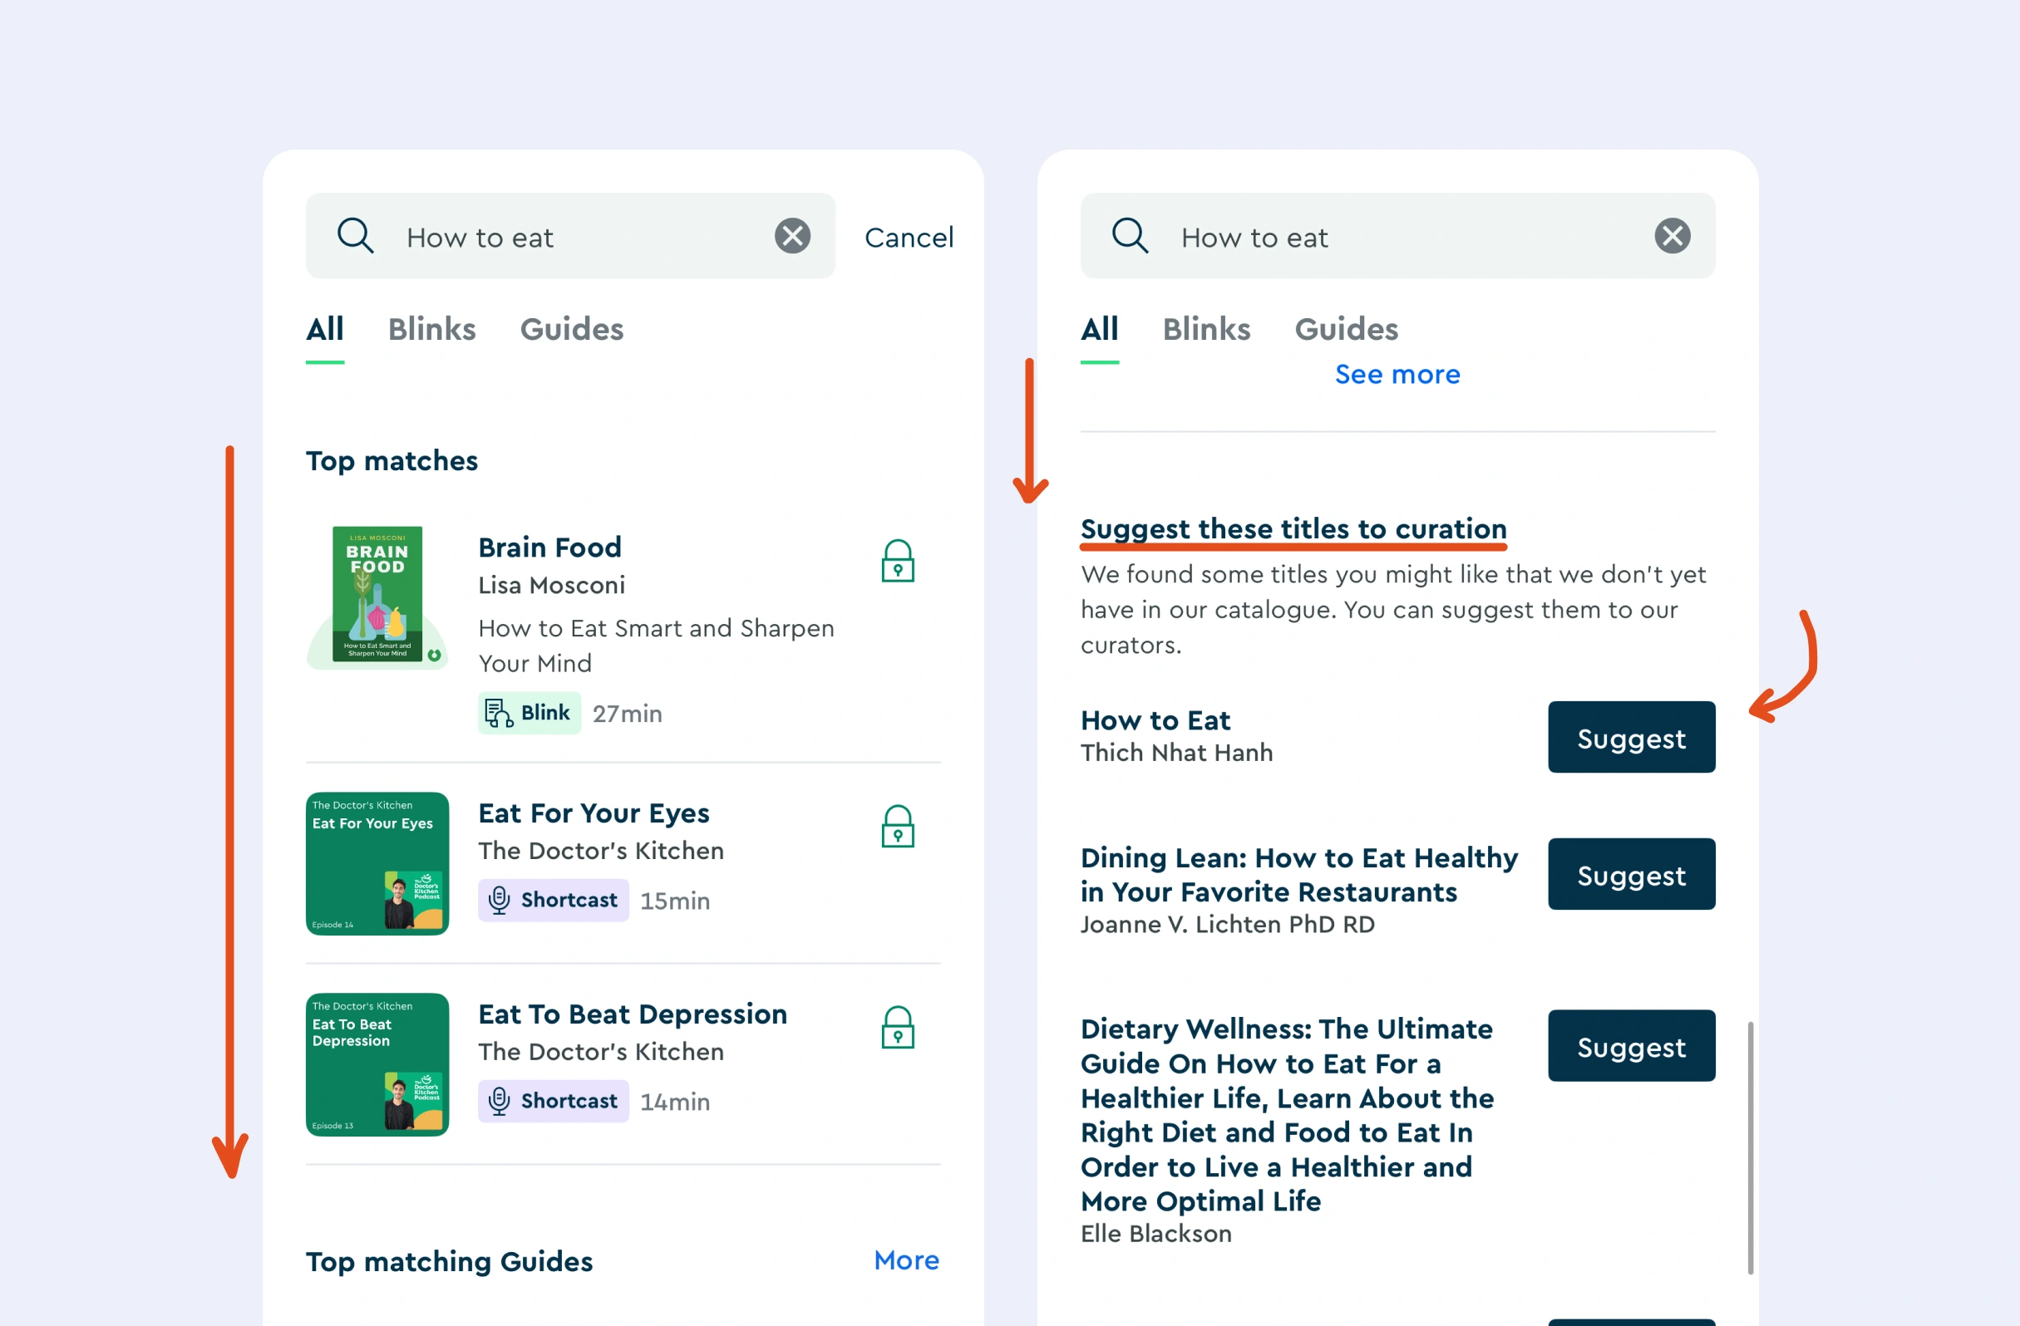Viewport: 2020px width, 1326px height.
Task: Click the Top matching Guides heading
Action: [449, 1261]
